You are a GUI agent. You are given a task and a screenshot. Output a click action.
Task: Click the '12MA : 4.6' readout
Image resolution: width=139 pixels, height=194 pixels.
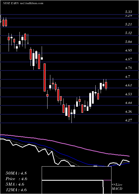click(16, 190)
